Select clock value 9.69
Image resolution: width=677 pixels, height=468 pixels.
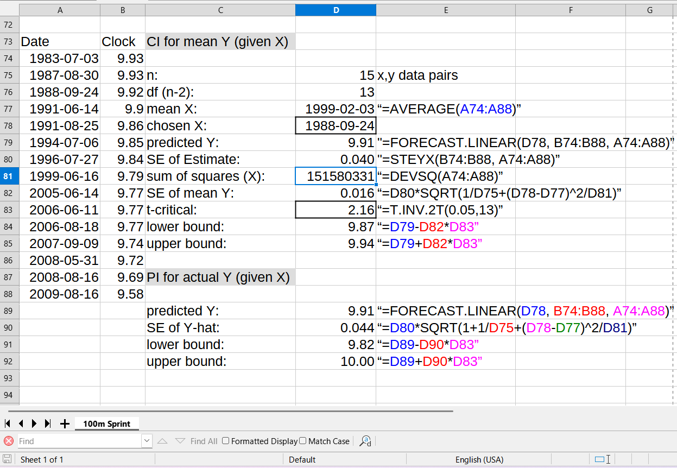(123, 277)
